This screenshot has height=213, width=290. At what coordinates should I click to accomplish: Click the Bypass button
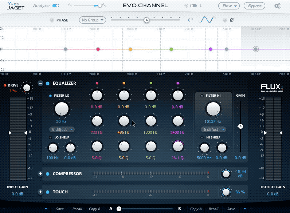255,6
